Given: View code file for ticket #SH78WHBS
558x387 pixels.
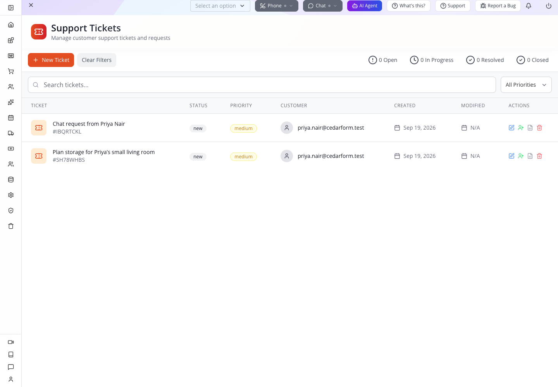Looking at the screenshot, I should click(x=530, y=156).
